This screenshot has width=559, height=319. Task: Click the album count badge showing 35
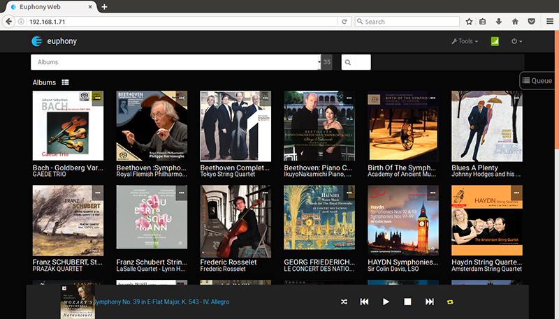click(327, 62)
